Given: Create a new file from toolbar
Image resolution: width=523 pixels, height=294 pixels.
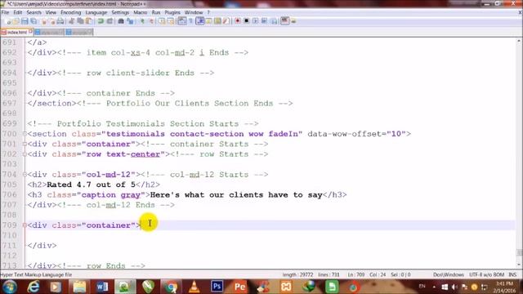Looking at the screenshot, I should tap(8, 21).
